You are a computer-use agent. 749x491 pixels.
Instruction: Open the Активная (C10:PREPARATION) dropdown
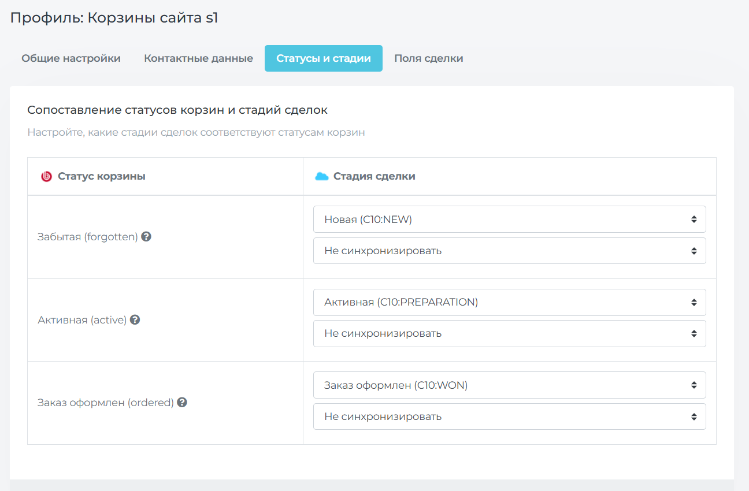509,302
